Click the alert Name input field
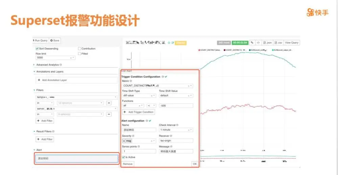This screenshot has width=338, height=175. [139, 130]
